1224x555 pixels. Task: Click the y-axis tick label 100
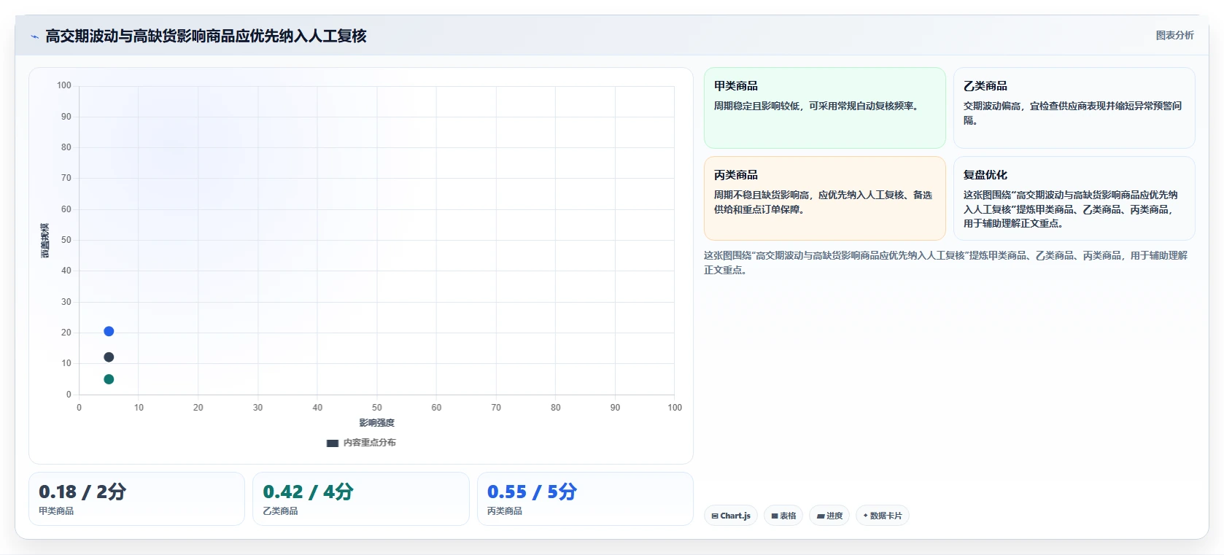click(x=64, y=85)
